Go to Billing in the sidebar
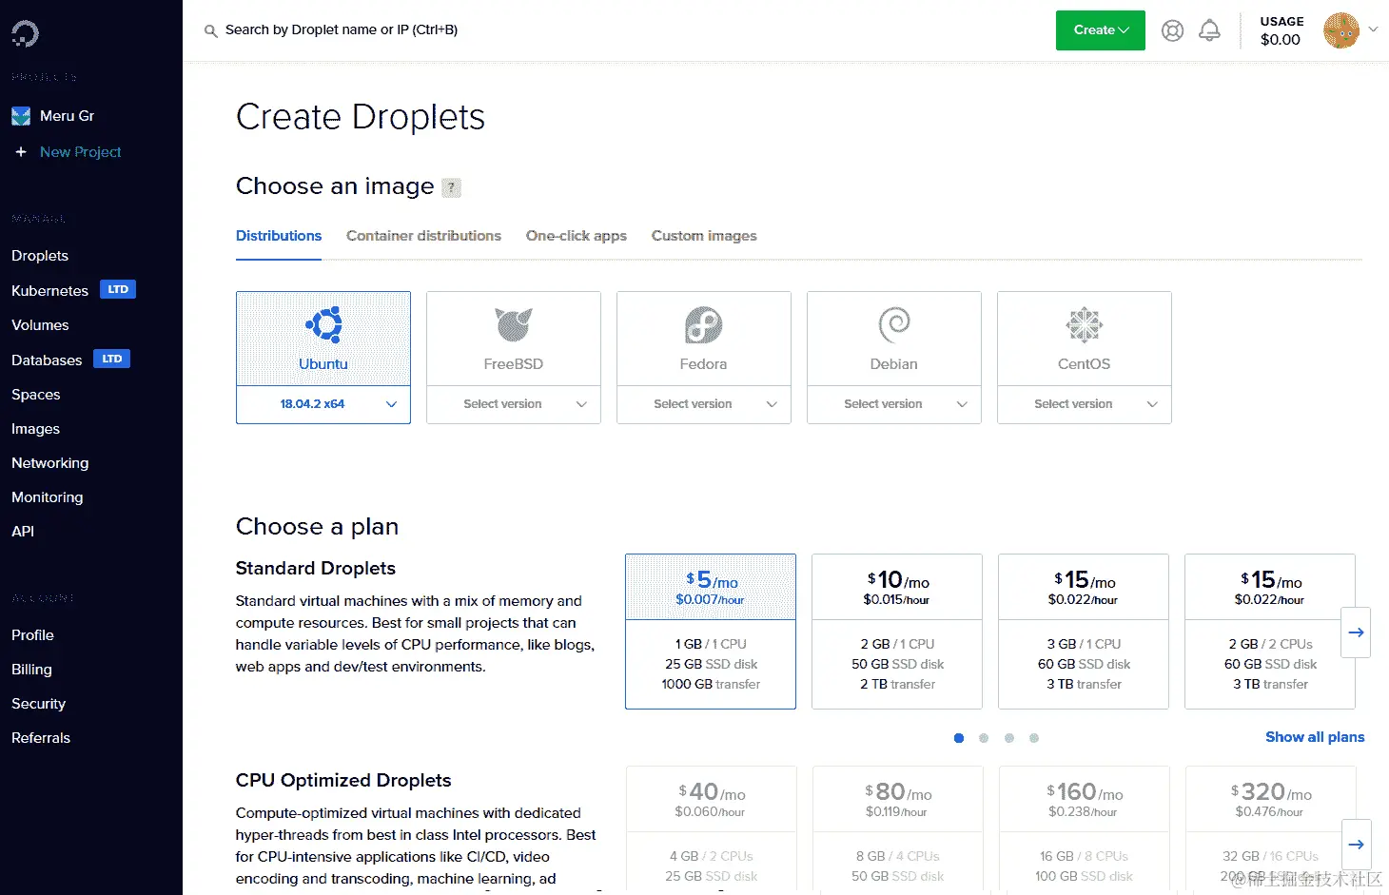The image size is (1389, 895). point(31,670)
